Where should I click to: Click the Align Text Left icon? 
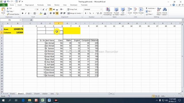(x=51, y=13)
